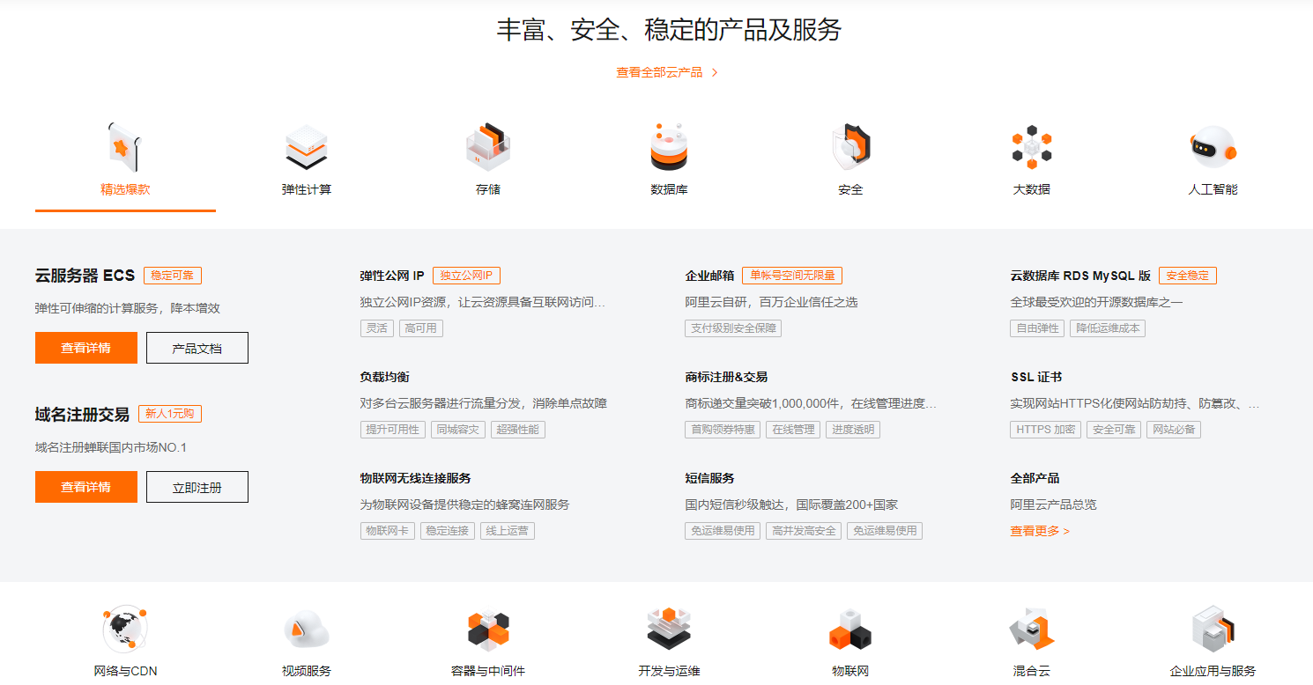The width and height of the screenshot is (1313, 685).
Task: Click the 网站必备 tag
Action: 1174,430
